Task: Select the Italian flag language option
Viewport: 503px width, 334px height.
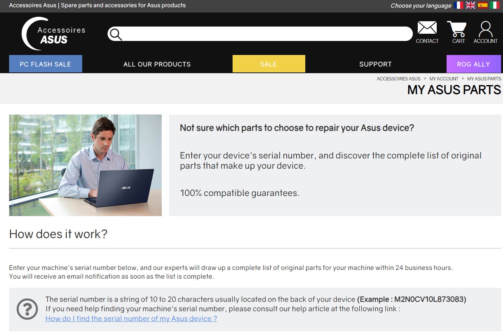Action: [x=495, y=5]
